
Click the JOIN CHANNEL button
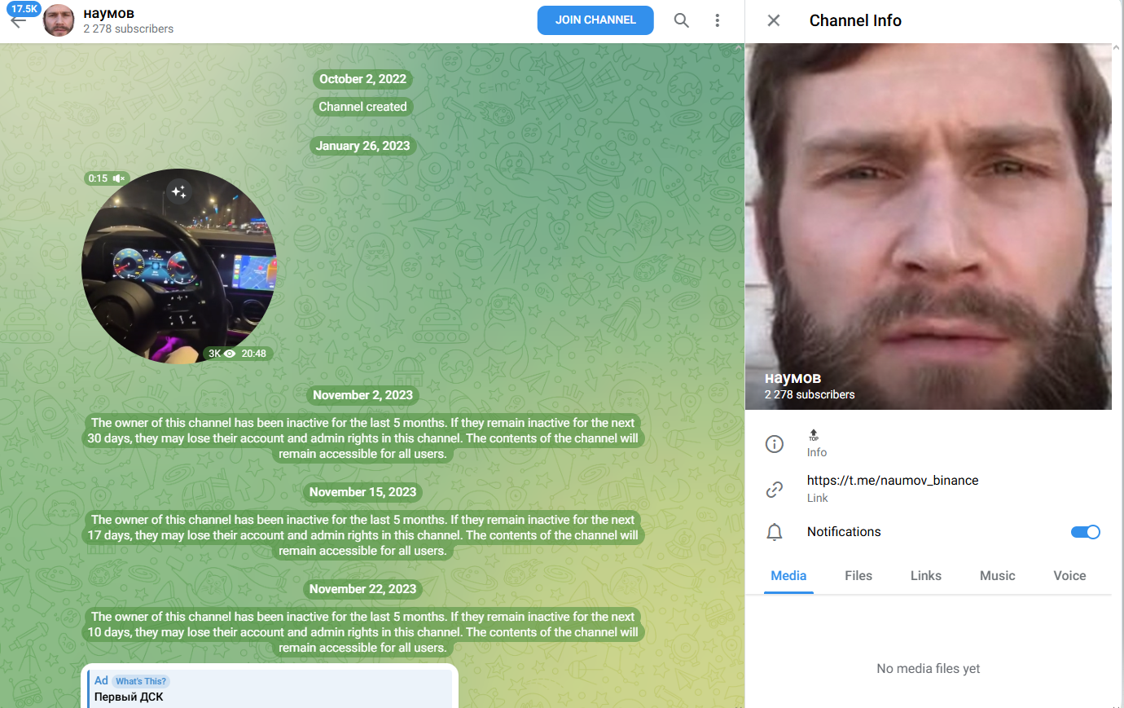595,20
